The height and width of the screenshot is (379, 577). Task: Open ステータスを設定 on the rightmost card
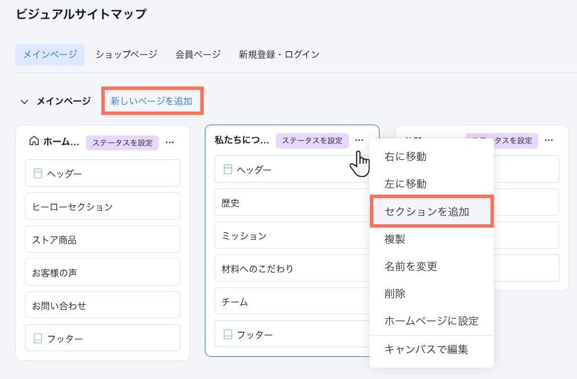pos(503,139)
